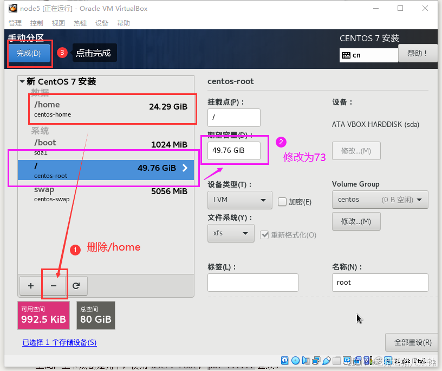This screenshot has width=442, height=371.
Task: Click the network adapters status icon
Action: click(x=316, y=361)
